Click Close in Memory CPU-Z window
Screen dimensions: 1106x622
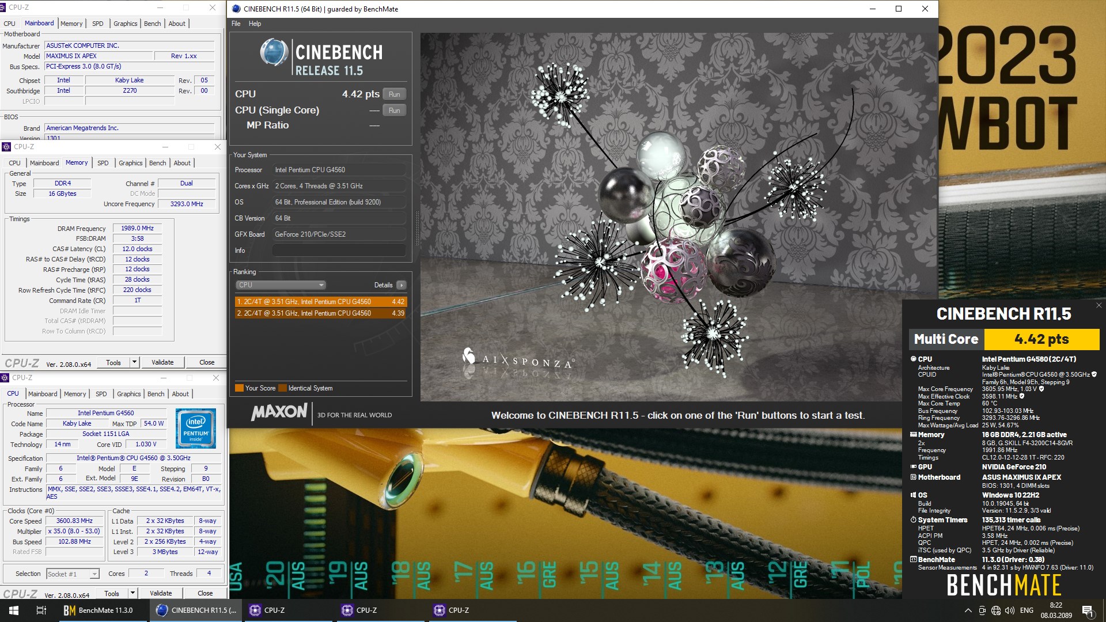click(207, 362)
